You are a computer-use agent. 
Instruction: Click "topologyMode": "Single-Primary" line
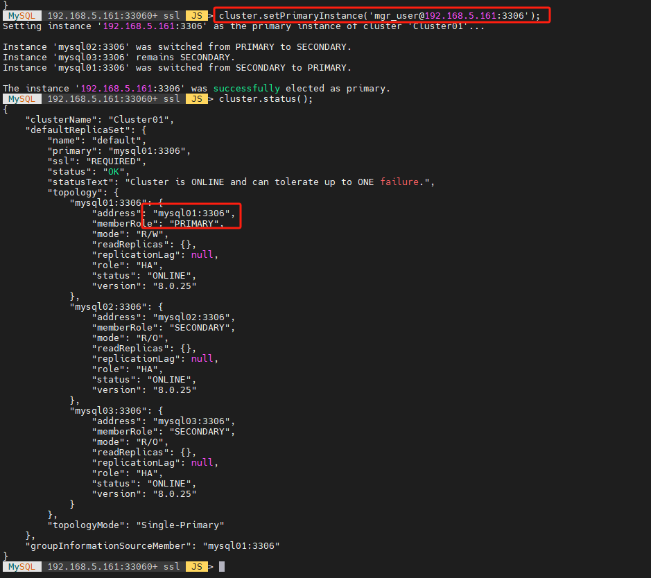click(136, 525)
